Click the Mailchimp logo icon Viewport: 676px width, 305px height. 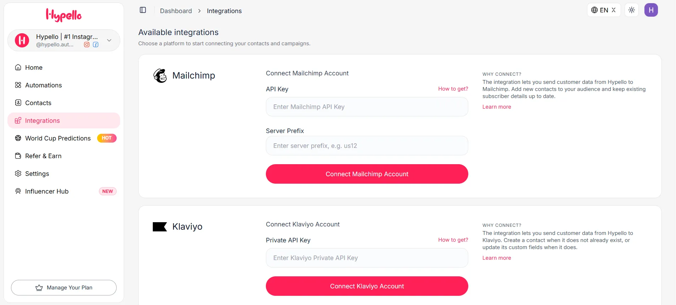[160, 76]
